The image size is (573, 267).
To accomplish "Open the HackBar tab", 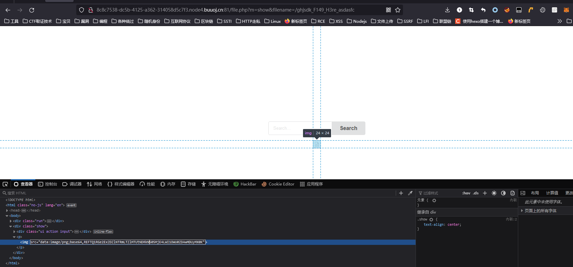I will pos(245,184).
